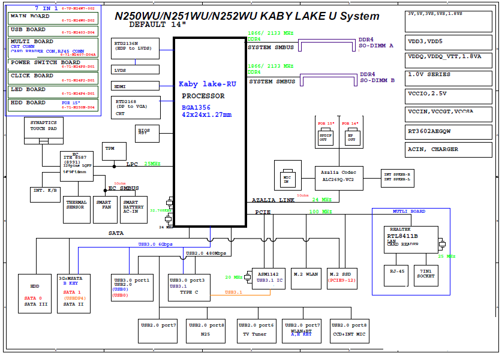Click the USB2.0 port6 TV Tuner block
Viewport: 502px width, 356px height.
coord(257,331)
